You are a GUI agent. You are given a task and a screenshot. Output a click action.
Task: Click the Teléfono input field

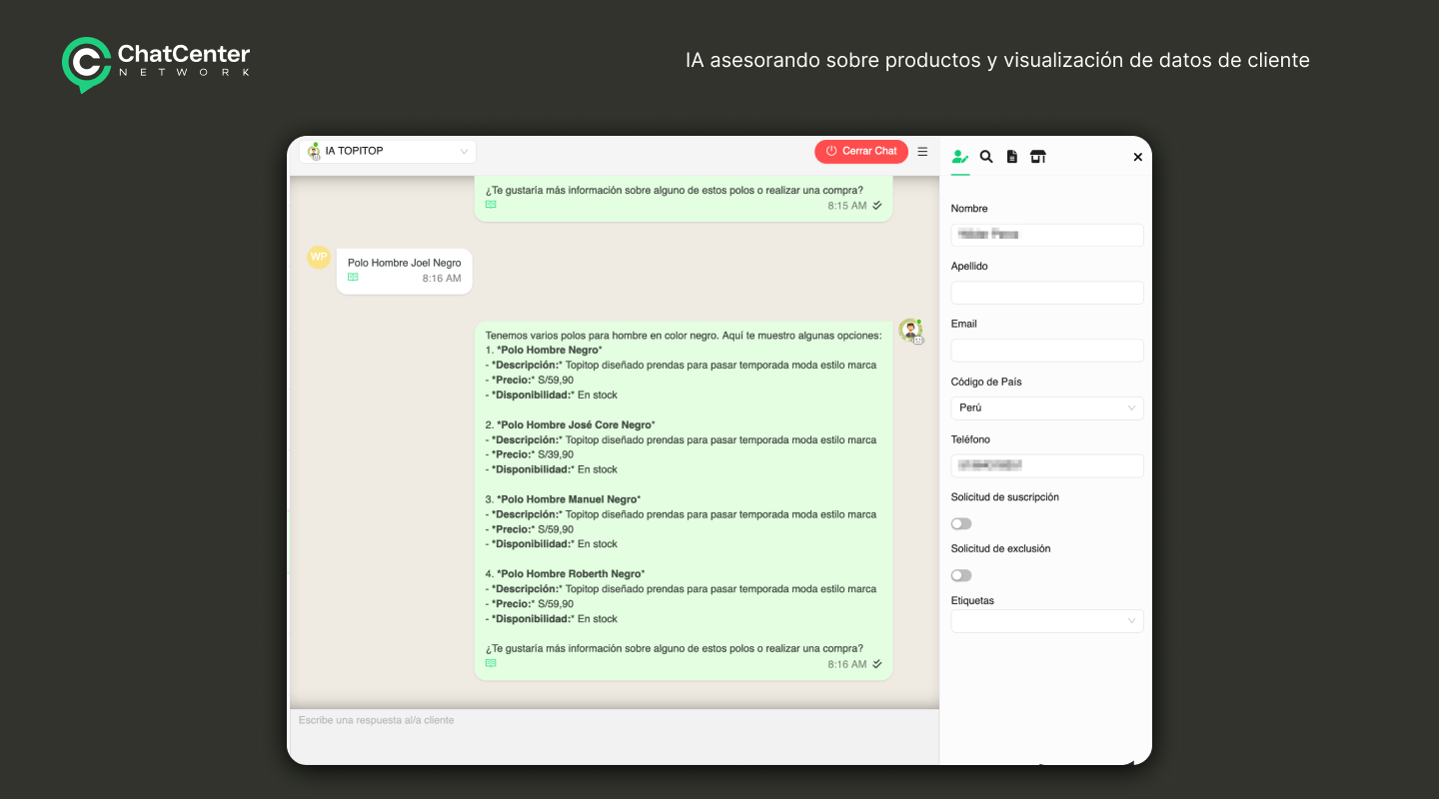[x=1047, y=465]
